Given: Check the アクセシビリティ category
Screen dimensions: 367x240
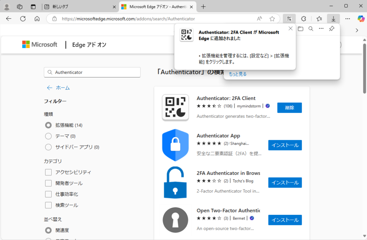Looking at the screenshot, I should [48, 172].
